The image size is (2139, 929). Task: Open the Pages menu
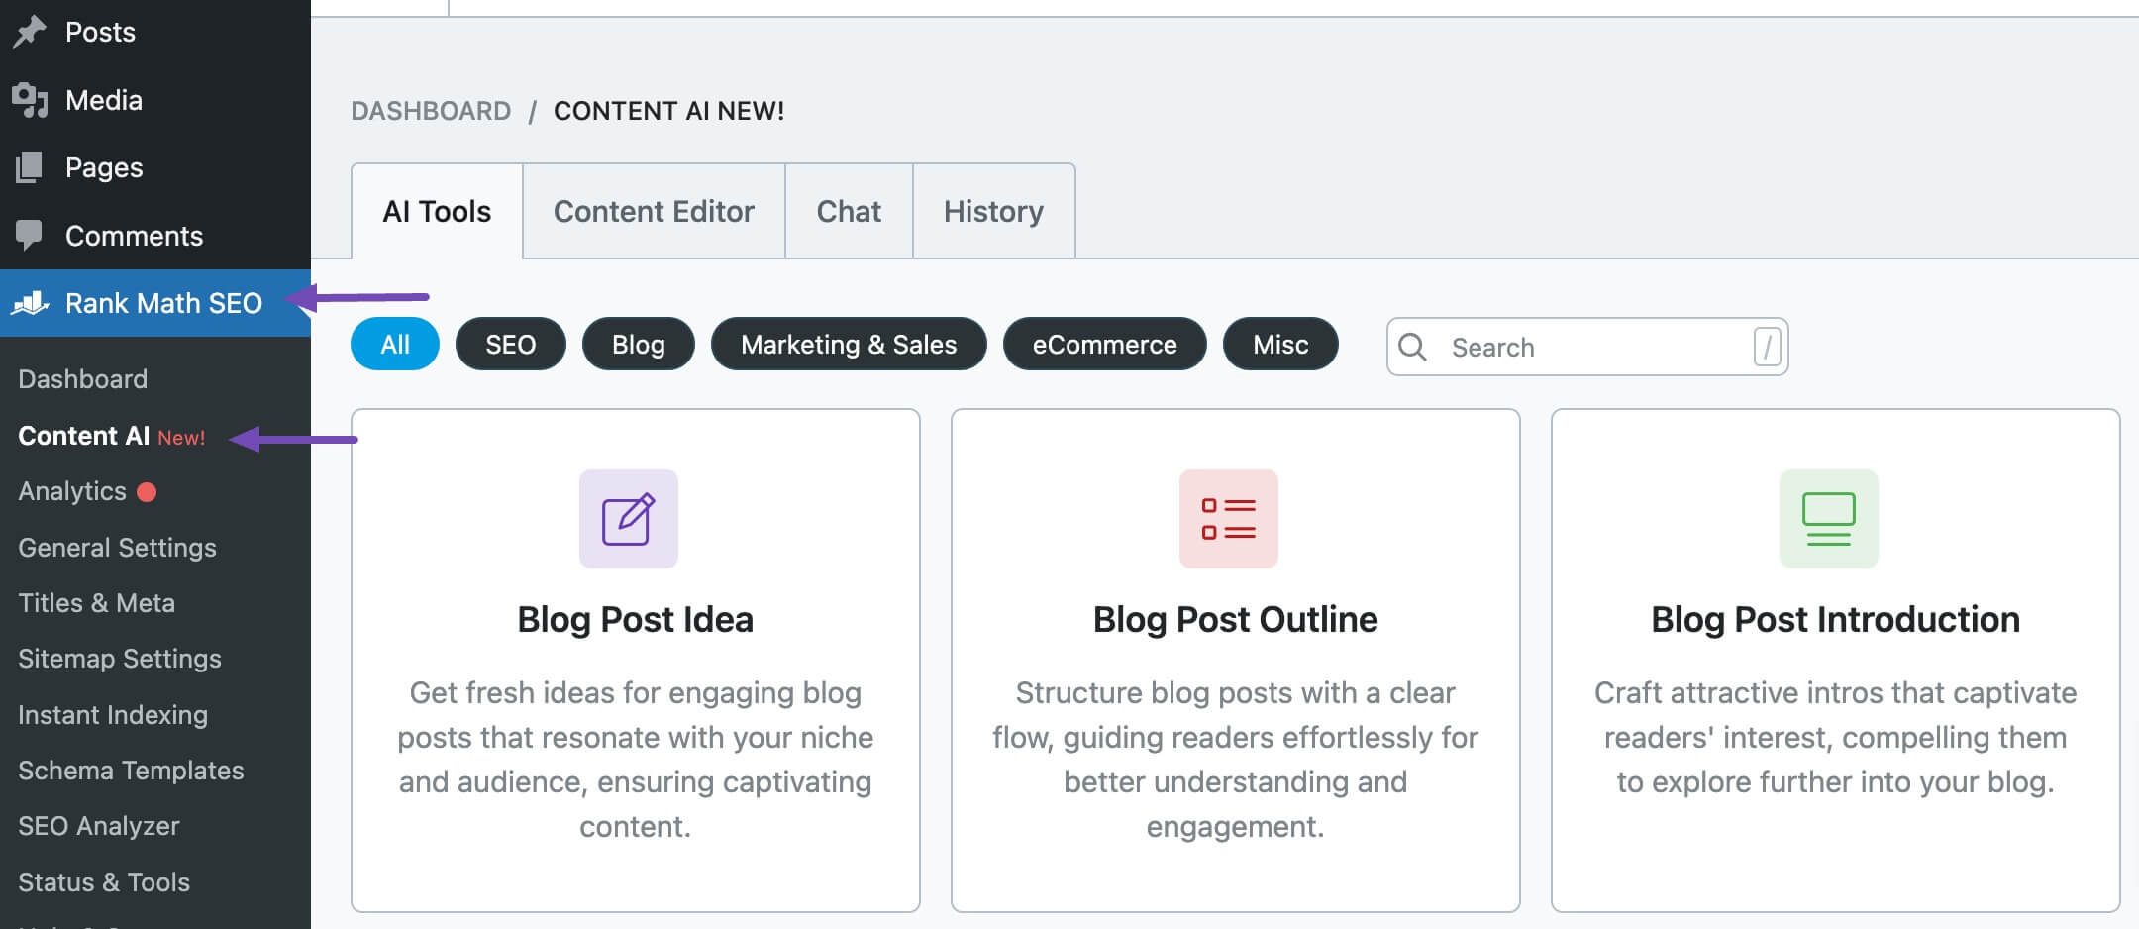(x=155, y=167)
